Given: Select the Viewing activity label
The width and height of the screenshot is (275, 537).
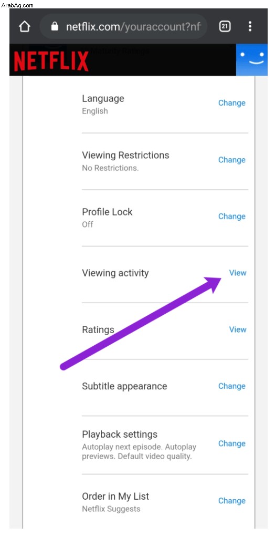Looking at the screenshot, I should (115, 273).
